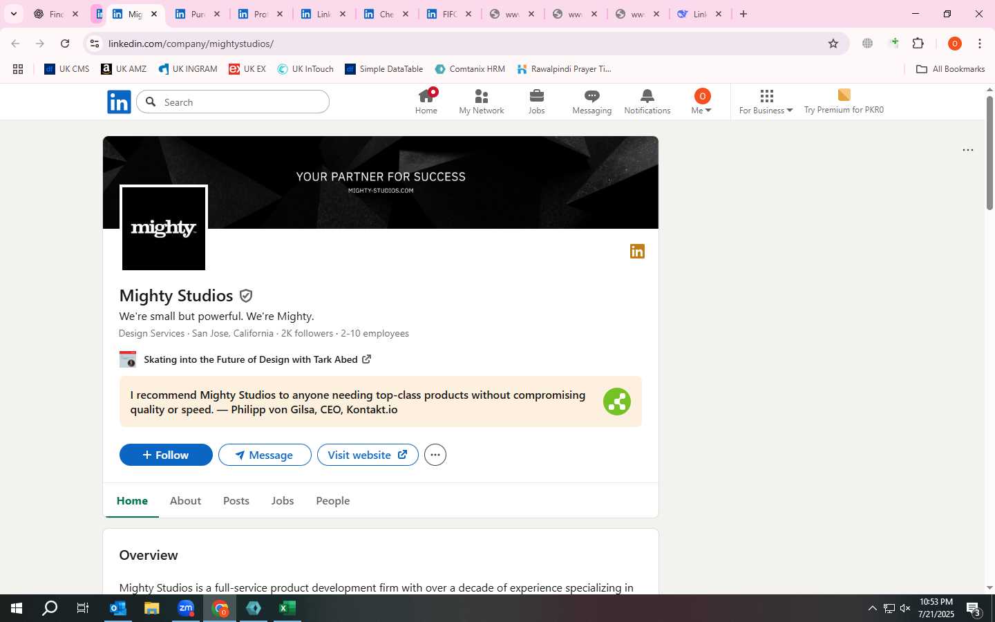Open the Windows Start menu
Viewport: 995px width, 622px height.
[17, 608]
